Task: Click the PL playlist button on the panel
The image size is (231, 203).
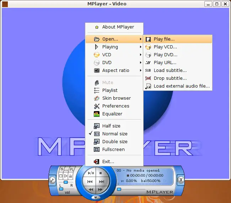Action: point(71,170)
